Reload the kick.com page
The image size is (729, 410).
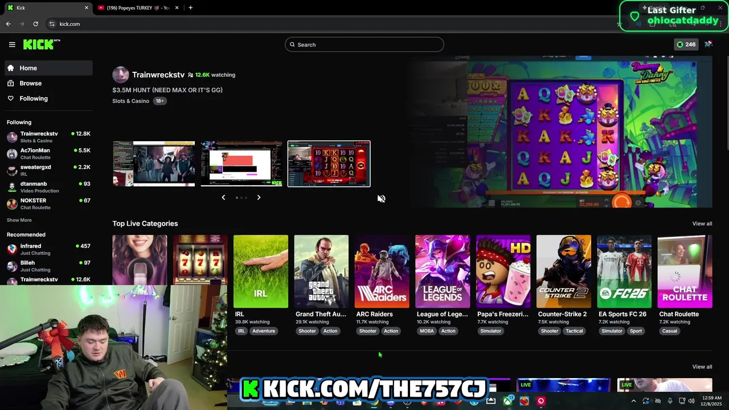coord(35,24)
